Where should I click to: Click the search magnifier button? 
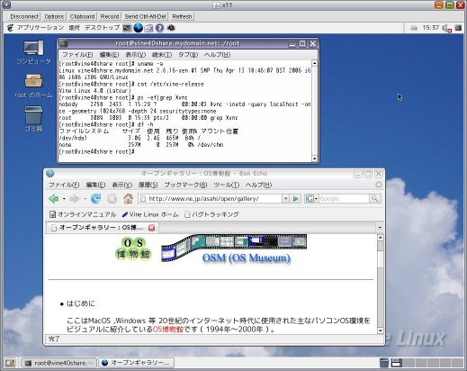(x=375, y=198)
